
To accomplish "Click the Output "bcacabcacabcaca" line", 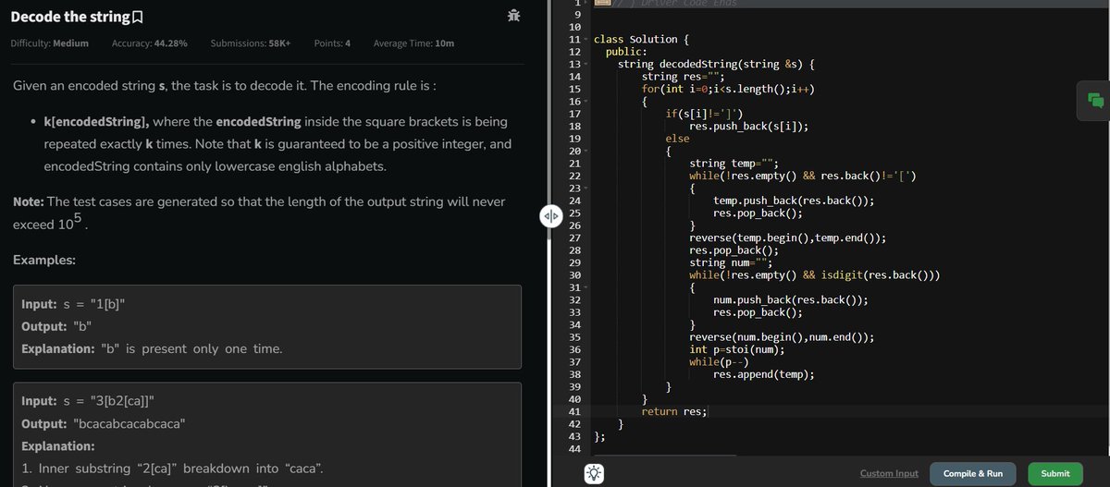I will [103, 424].
